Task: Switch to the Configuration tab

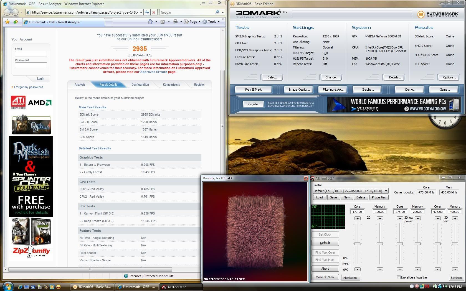Action: (x=140, y=85)
